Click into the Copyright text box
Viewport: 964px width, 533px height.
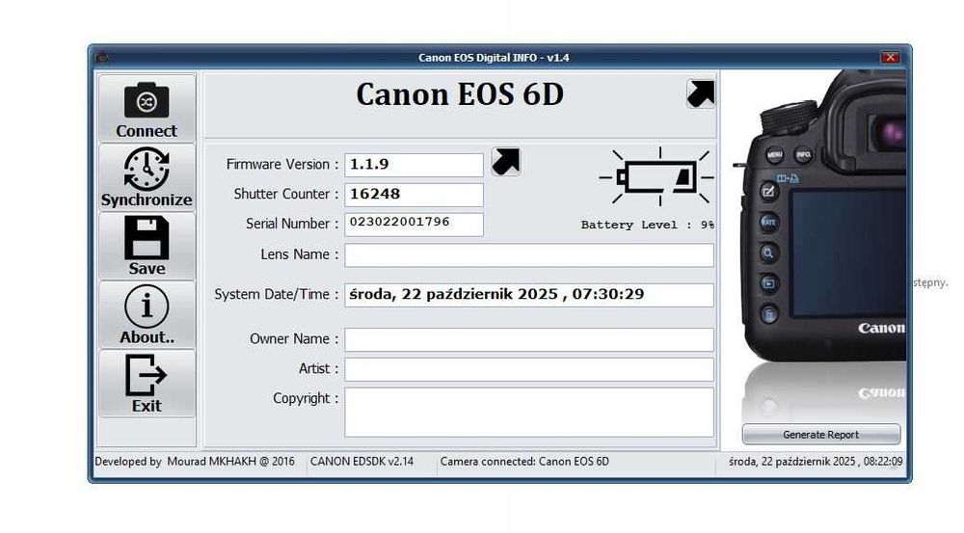pyautogui.click(x=528, y=412)
